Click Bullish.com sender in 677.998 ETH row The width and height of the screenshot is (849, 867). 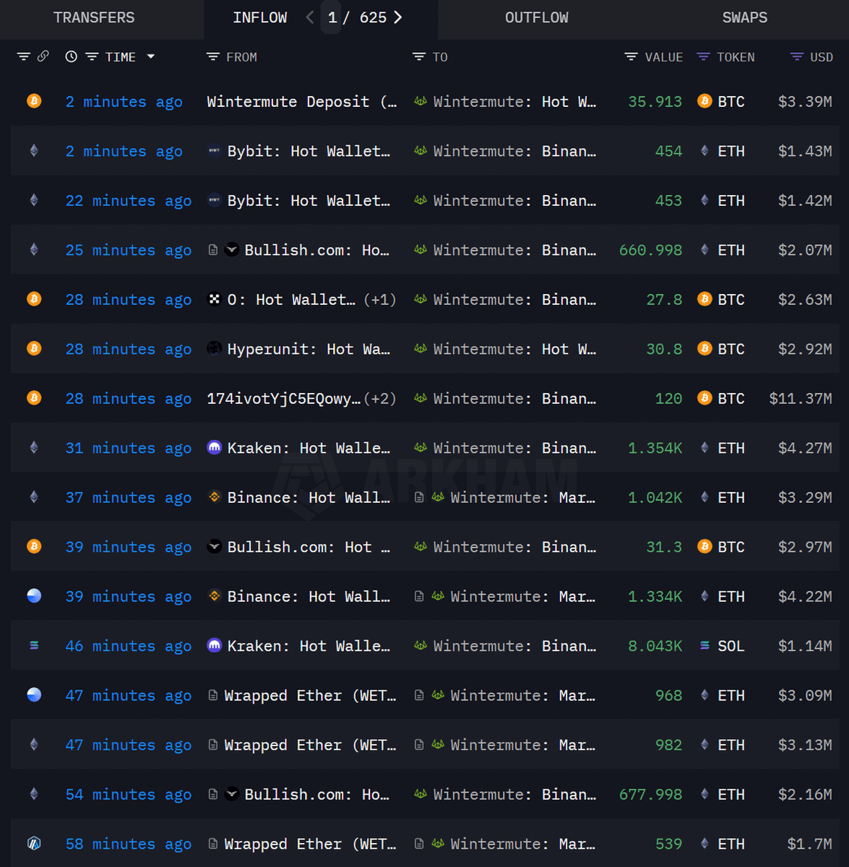317,795
